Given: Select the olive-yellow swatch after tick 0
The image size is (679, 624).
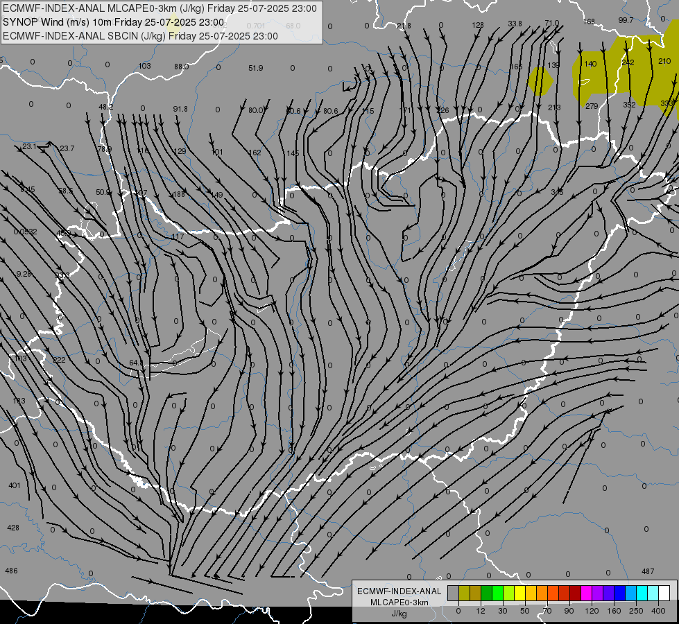Looking at the screenshot, I should click(x=464, y=593).
